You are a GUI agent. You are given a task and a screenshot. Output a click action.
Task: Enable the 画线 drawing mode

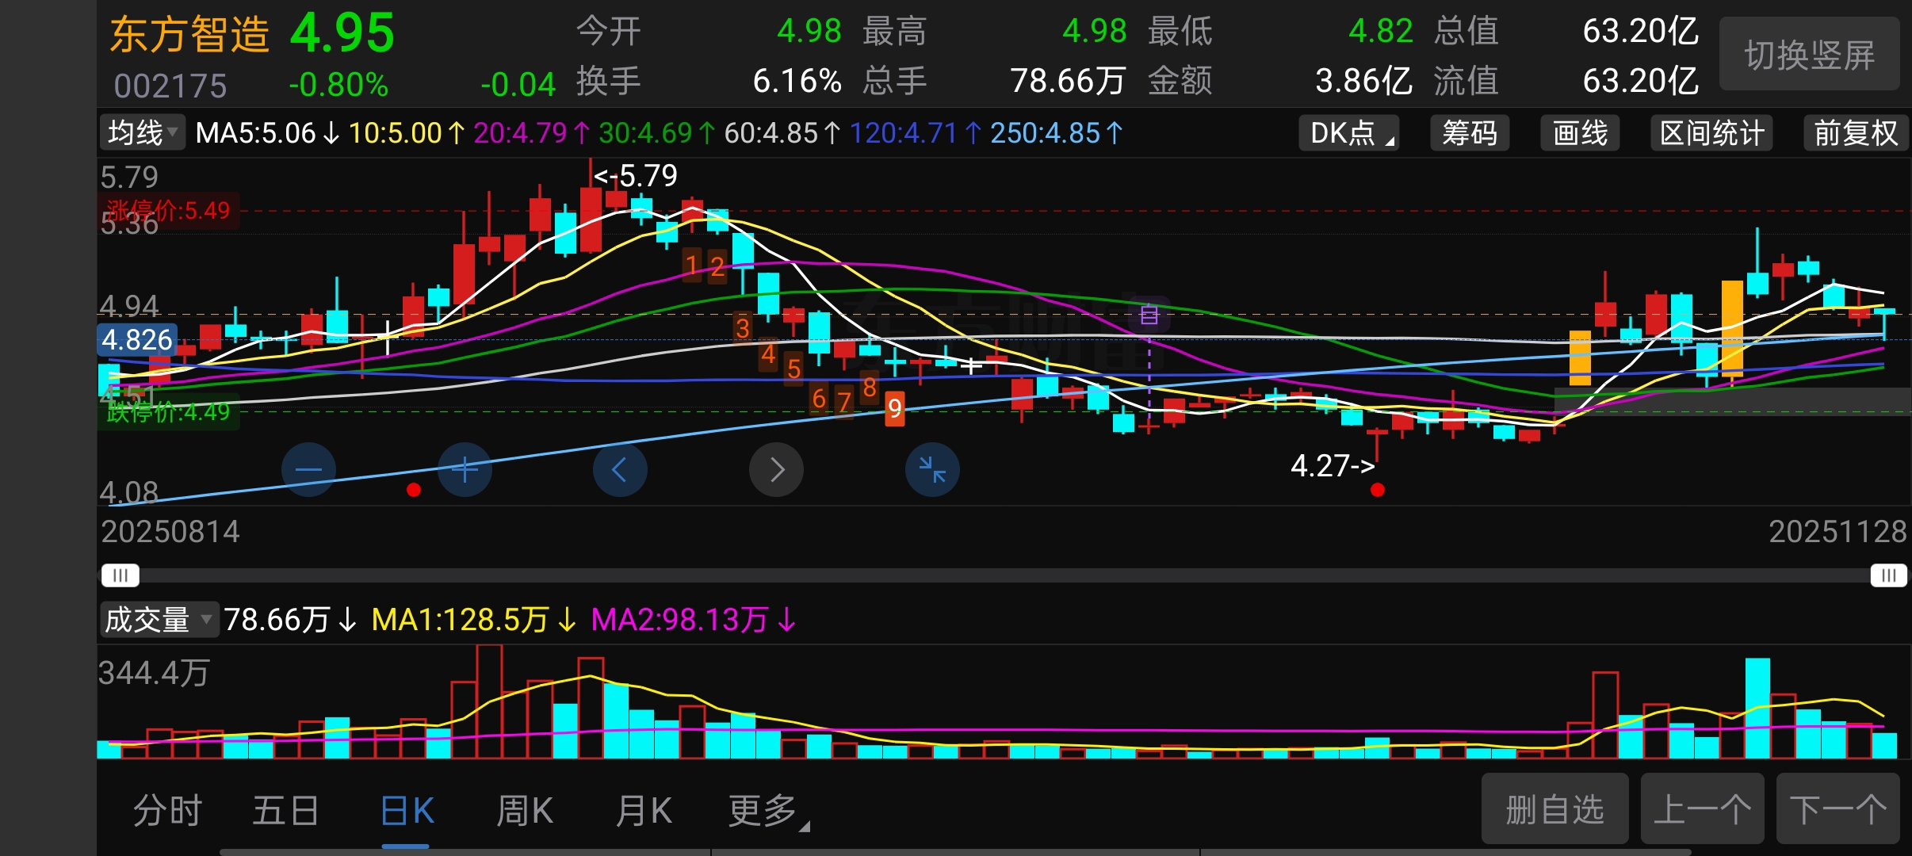pos(1580,133)
